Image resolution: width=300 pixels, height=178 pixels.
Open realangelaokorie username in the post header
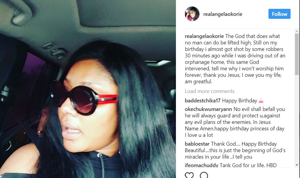(223, 14)
